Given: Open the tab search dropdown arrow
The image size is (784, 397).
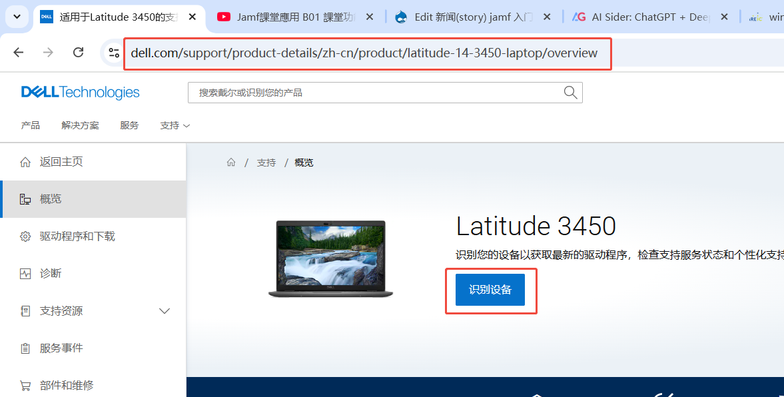Looking at the screenshot, I should (x=17, y=17).
